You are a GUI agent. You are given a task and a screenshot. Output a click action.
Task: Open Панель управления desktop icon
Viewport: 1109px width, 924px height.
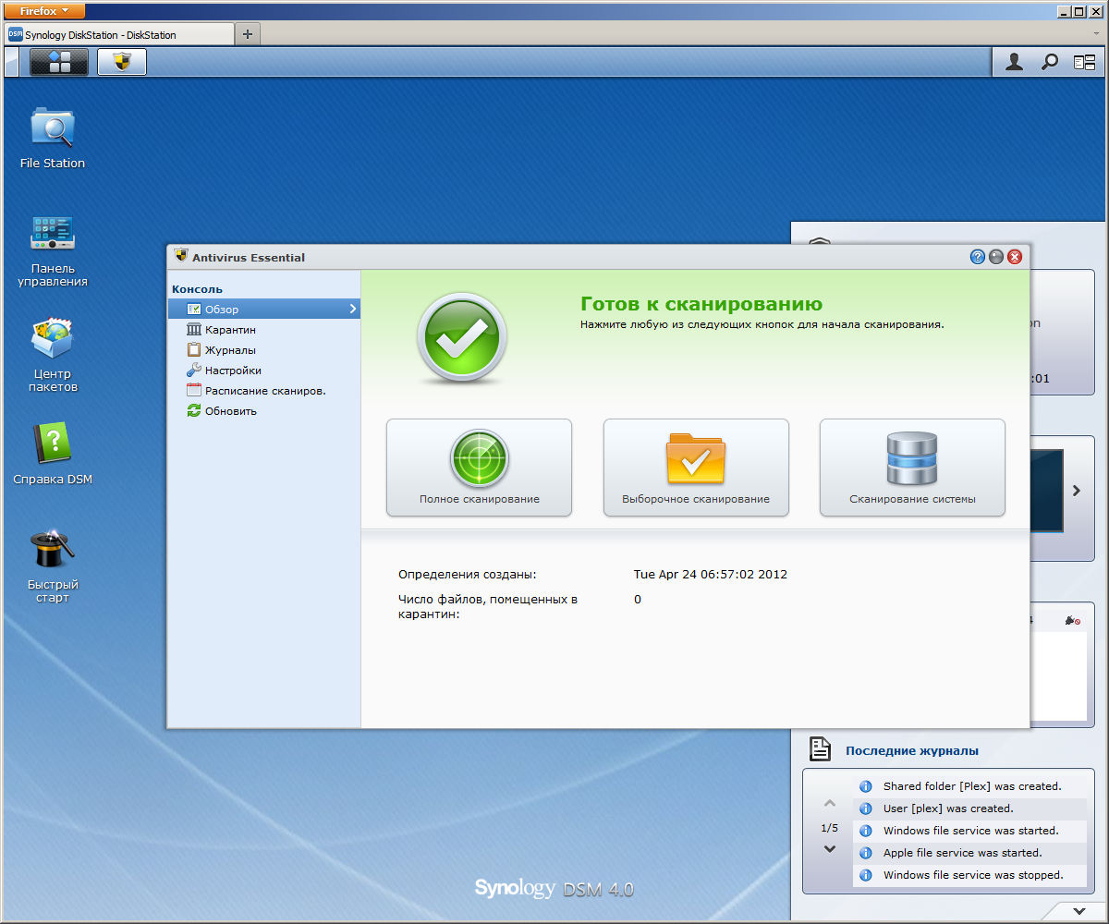53,249
